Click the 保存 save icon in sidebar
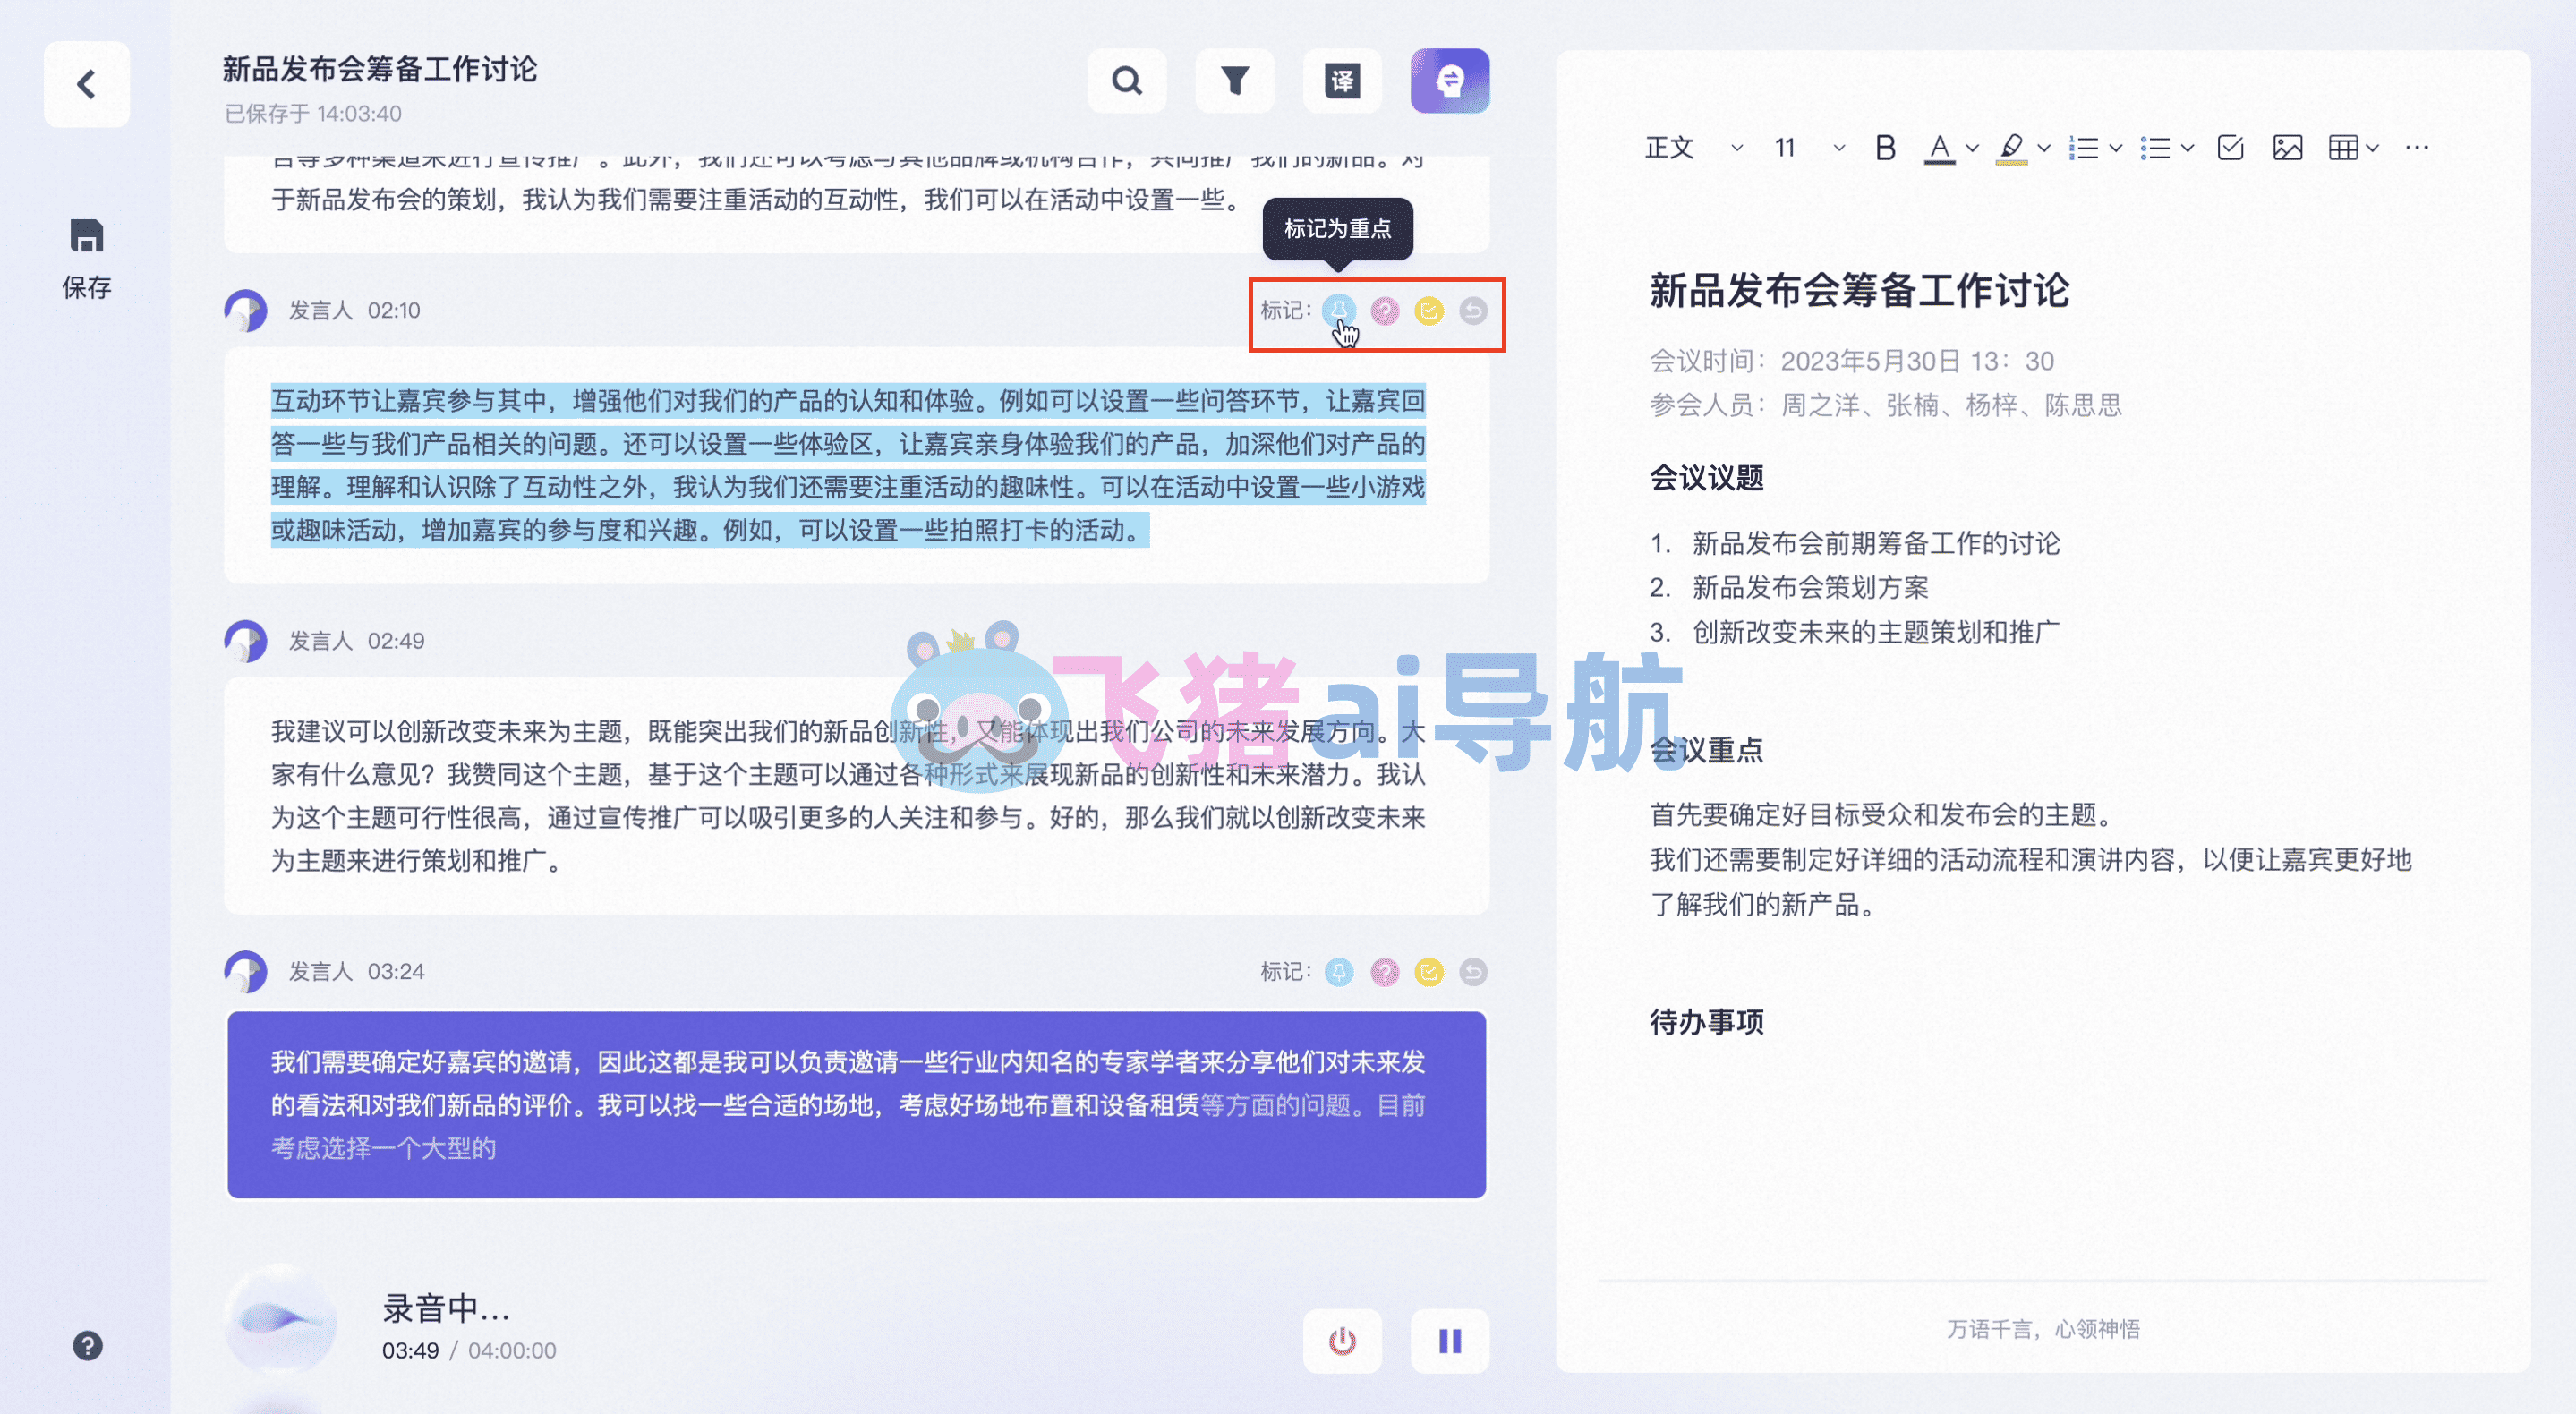Screen dimensions: 2576x1414 coord(87,259)
